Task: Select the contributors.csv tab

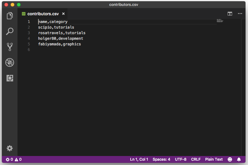Action: coord(43,14)
